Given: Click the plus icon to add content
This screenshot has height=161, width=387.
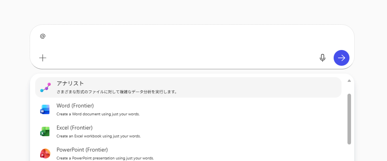Looking at the screenshot, I should point(43,58).
